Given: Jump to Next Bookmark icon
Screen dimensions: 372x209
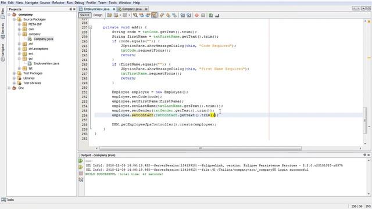Looking at the screenshot, I should pos(168,15).
